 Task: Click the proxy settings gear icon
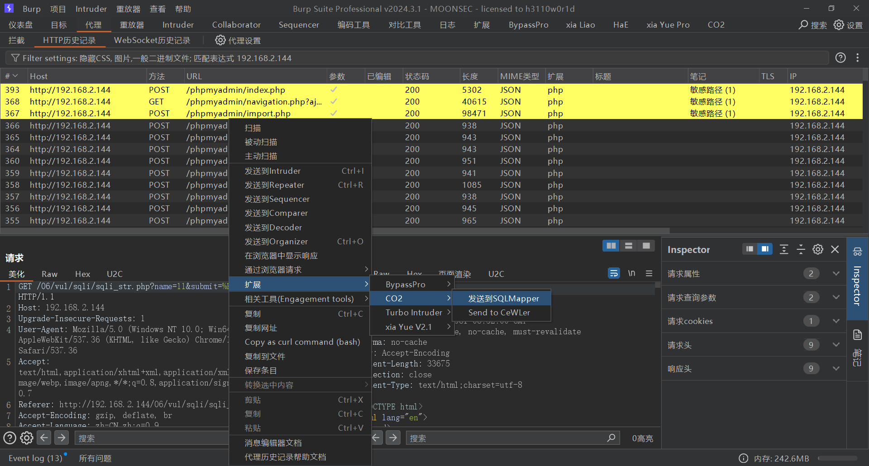tap(220, 40)
